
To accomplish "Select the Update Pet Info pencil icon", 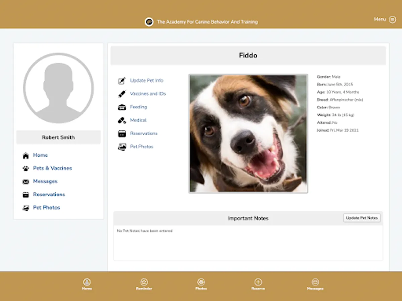I will tap(122, 80).
